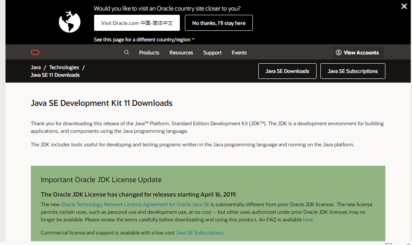Image resolution: width=412 pixels, height=245 pixels.
Task: Click the Oracle logo in the navbar
Action: pos(35,52)
